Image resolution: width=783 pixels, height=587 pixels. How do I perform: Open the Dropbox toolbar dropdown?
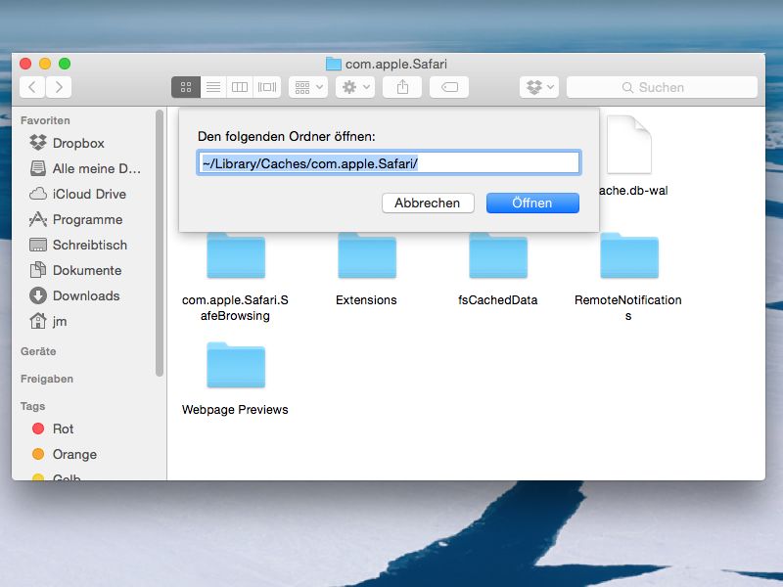539,87
